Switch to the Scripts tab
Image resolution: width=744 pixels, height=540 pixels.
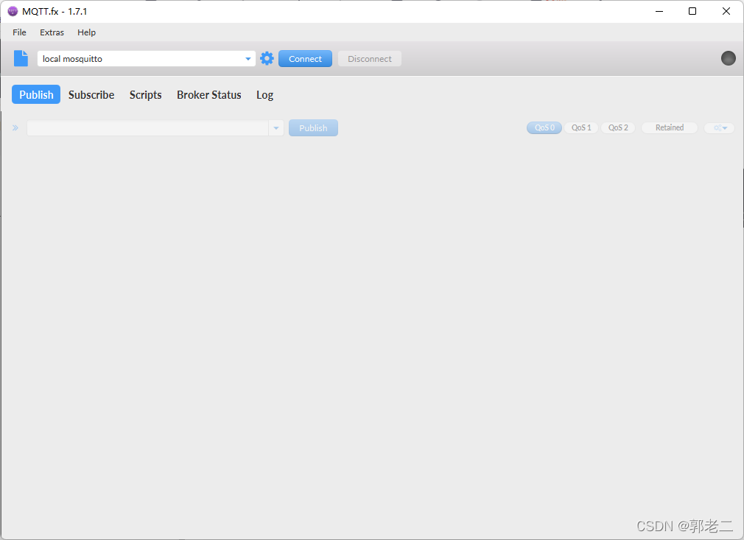click(146, 94)
